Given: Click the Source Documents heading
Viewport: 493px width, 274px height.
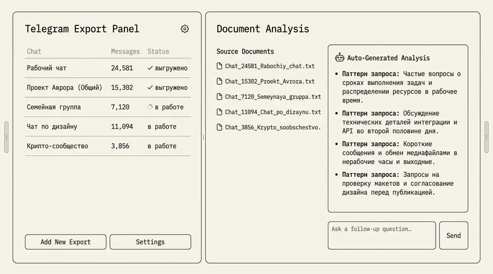Looking at the screenshot, I should 245,52.
